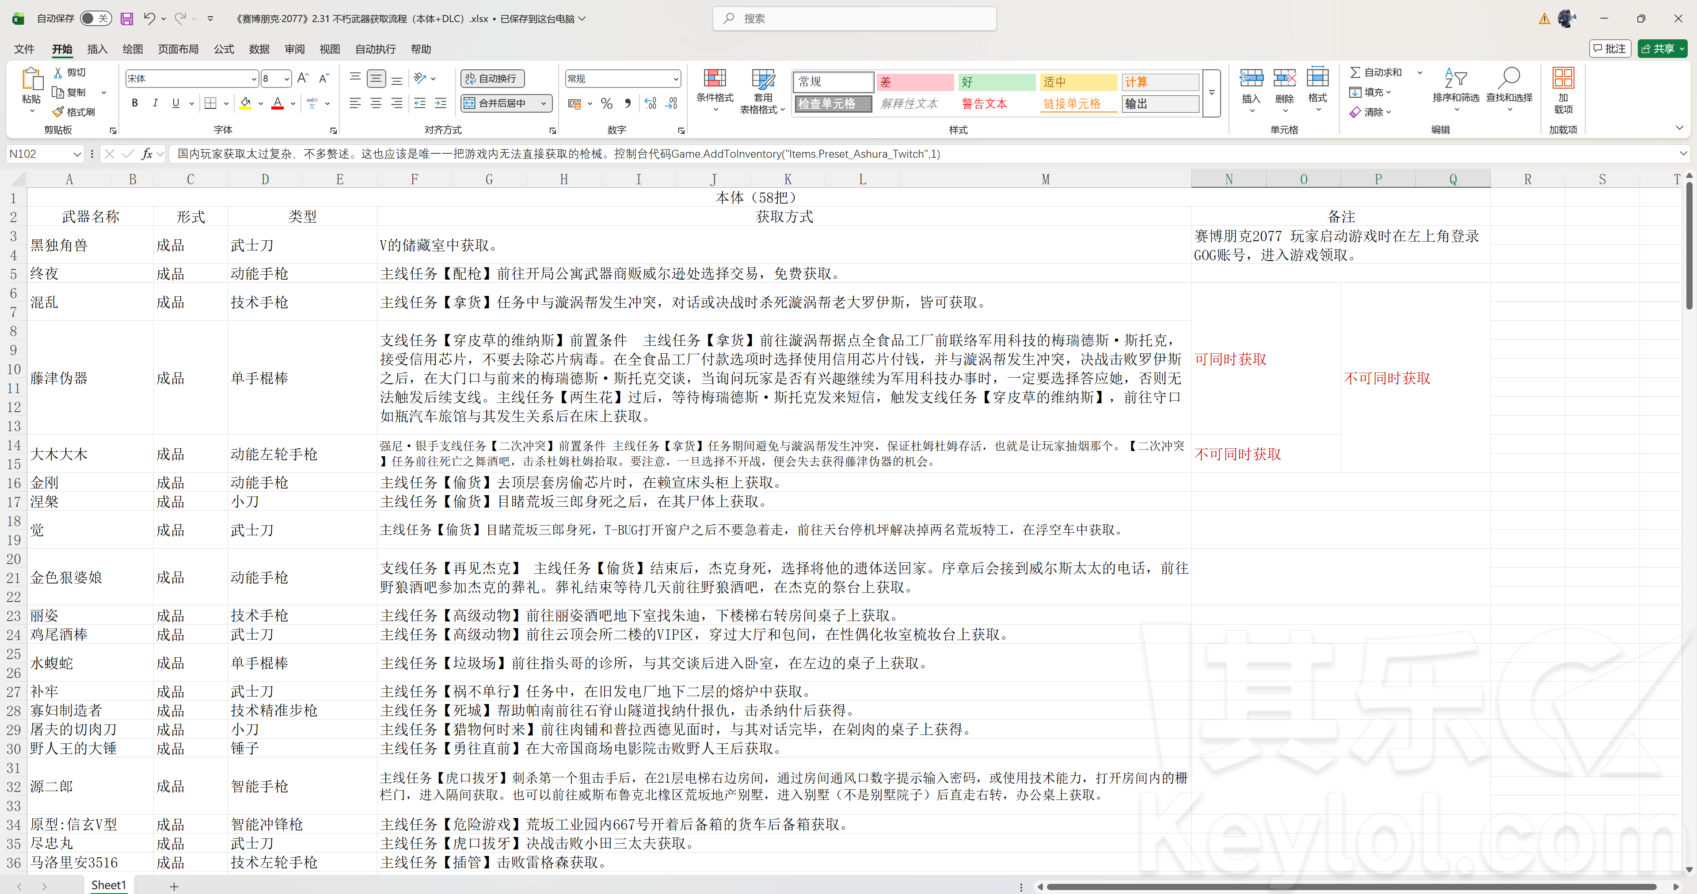This screenshot has width=1697, height=894.
Task: Open the font name dropdown (宋体)
Action: (254, 79)
